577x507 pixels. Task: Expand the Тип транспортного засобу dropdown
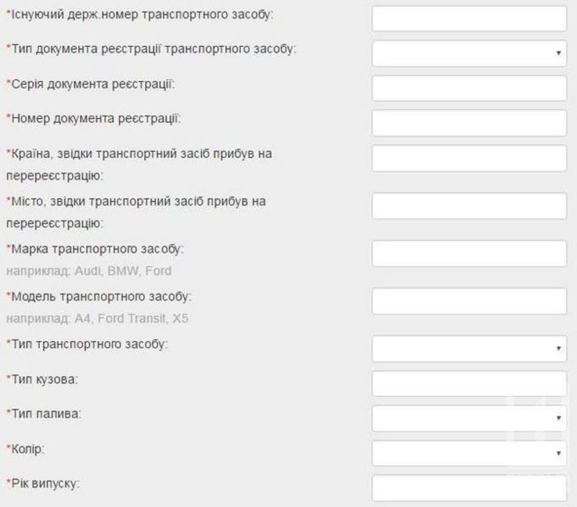pos(469,348)
